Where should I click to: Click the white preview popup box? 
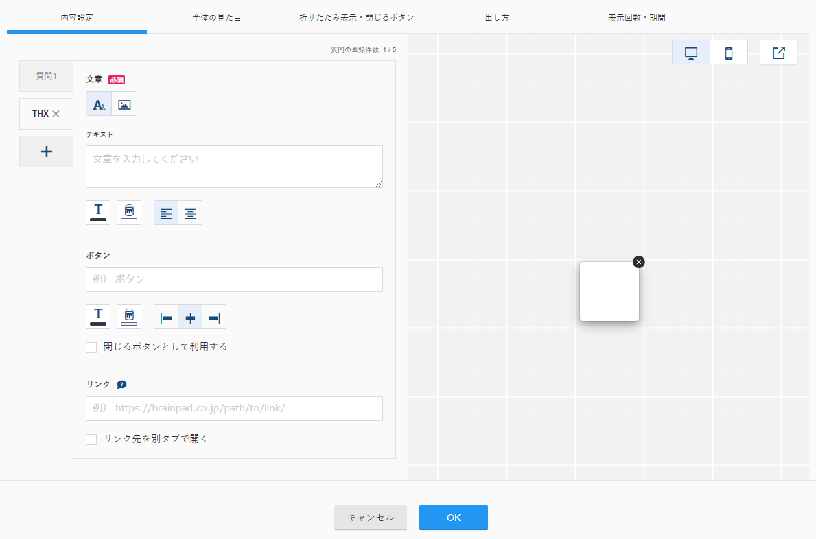(609, 291)
